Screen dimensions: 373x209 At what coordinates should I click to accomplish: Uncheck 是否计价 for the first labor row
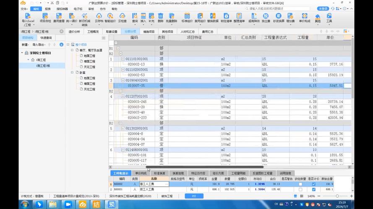click(x=313, y=184)
